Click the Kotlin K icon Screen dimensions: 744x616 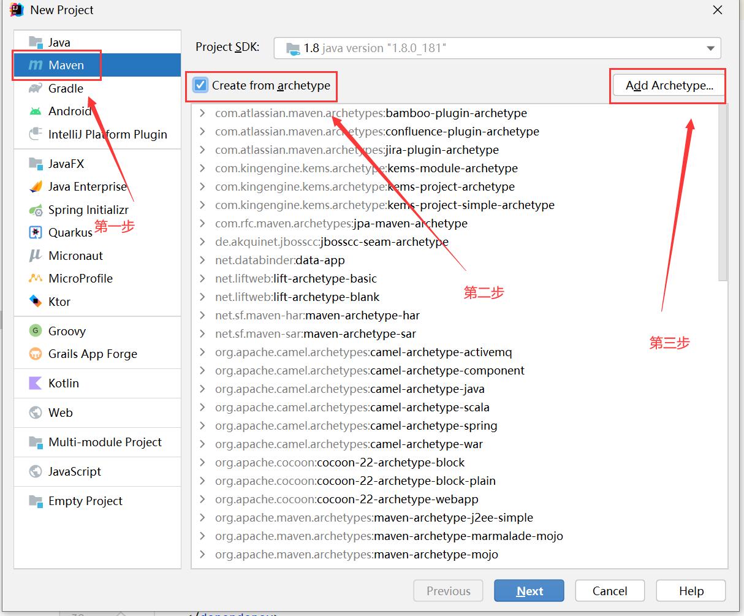point(36,383)
